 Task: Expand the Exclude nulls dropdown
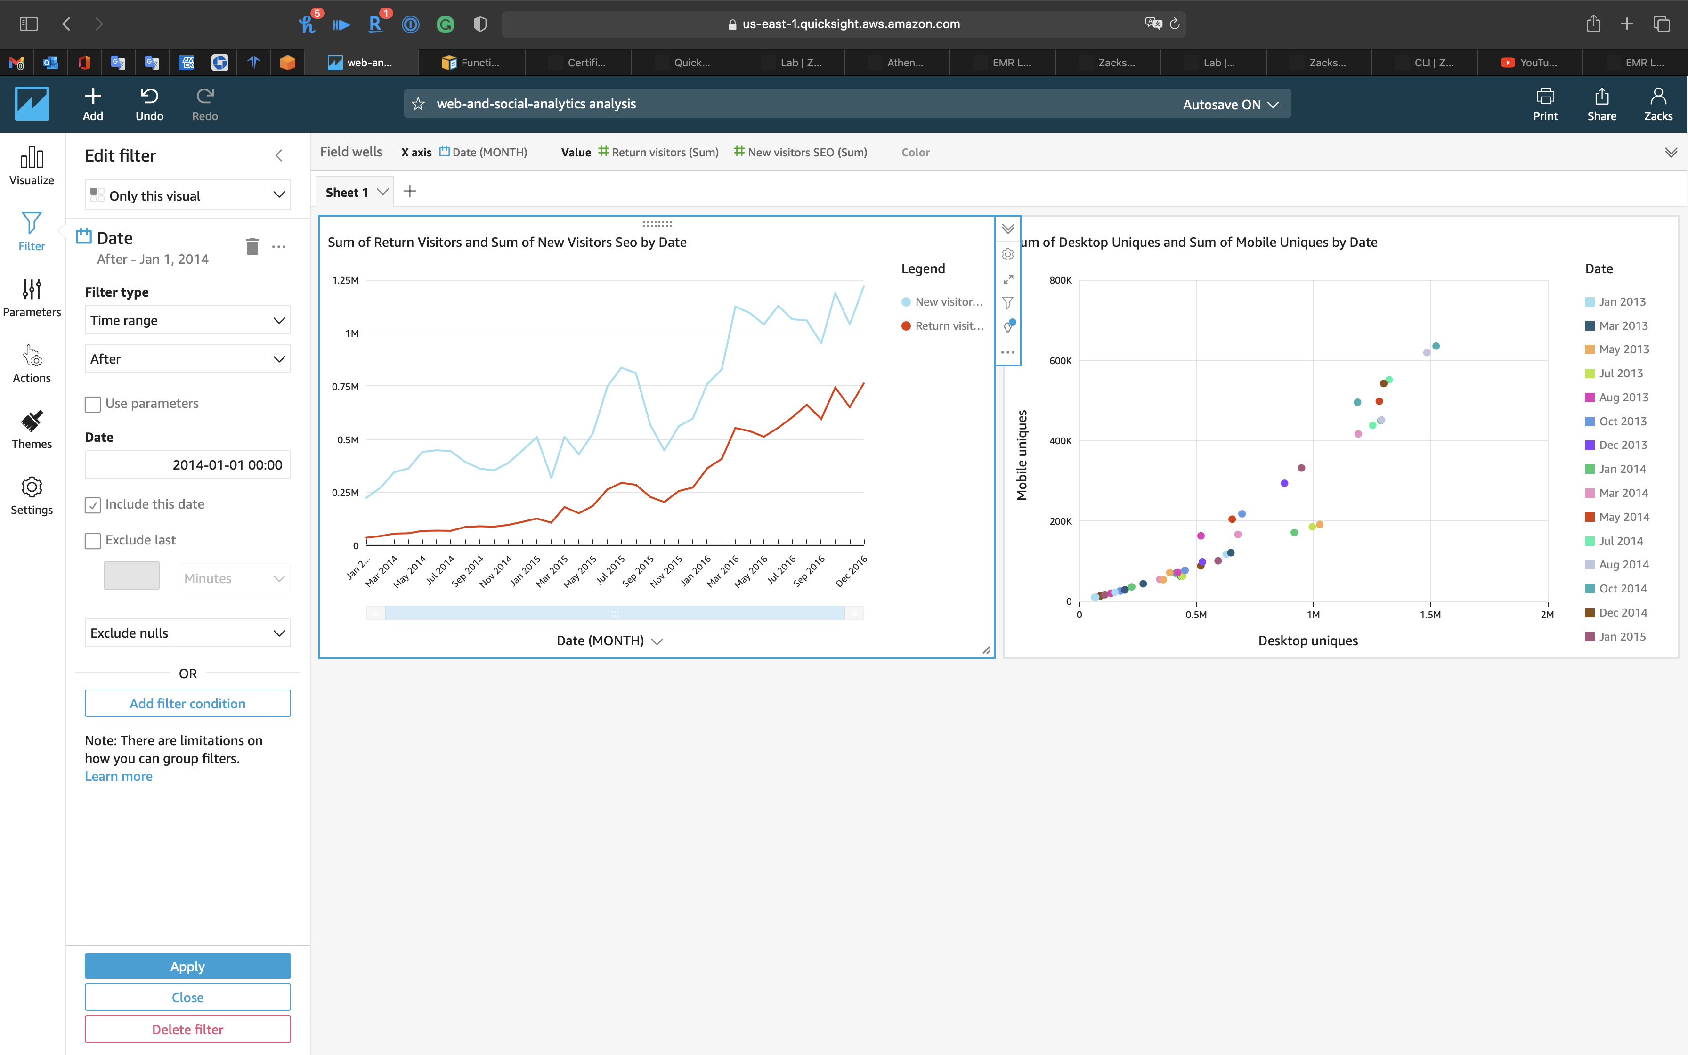[187, 633]
